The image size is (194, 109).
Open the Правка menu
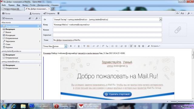click(x=11, y=5)
